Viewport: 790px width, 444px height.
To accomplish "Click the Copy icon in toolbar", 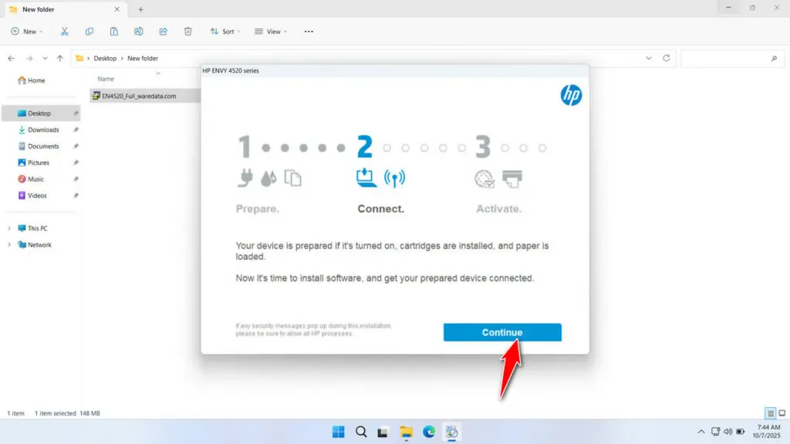I will [89, 32].
